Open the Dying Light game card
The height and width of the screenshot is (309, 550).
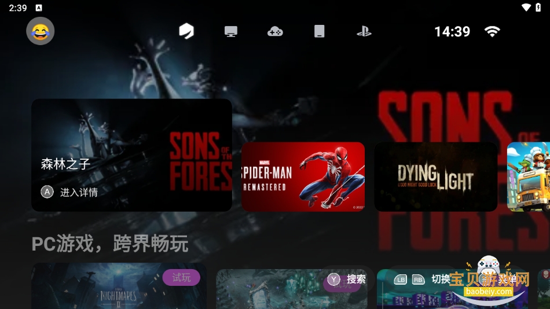[435, 176]
